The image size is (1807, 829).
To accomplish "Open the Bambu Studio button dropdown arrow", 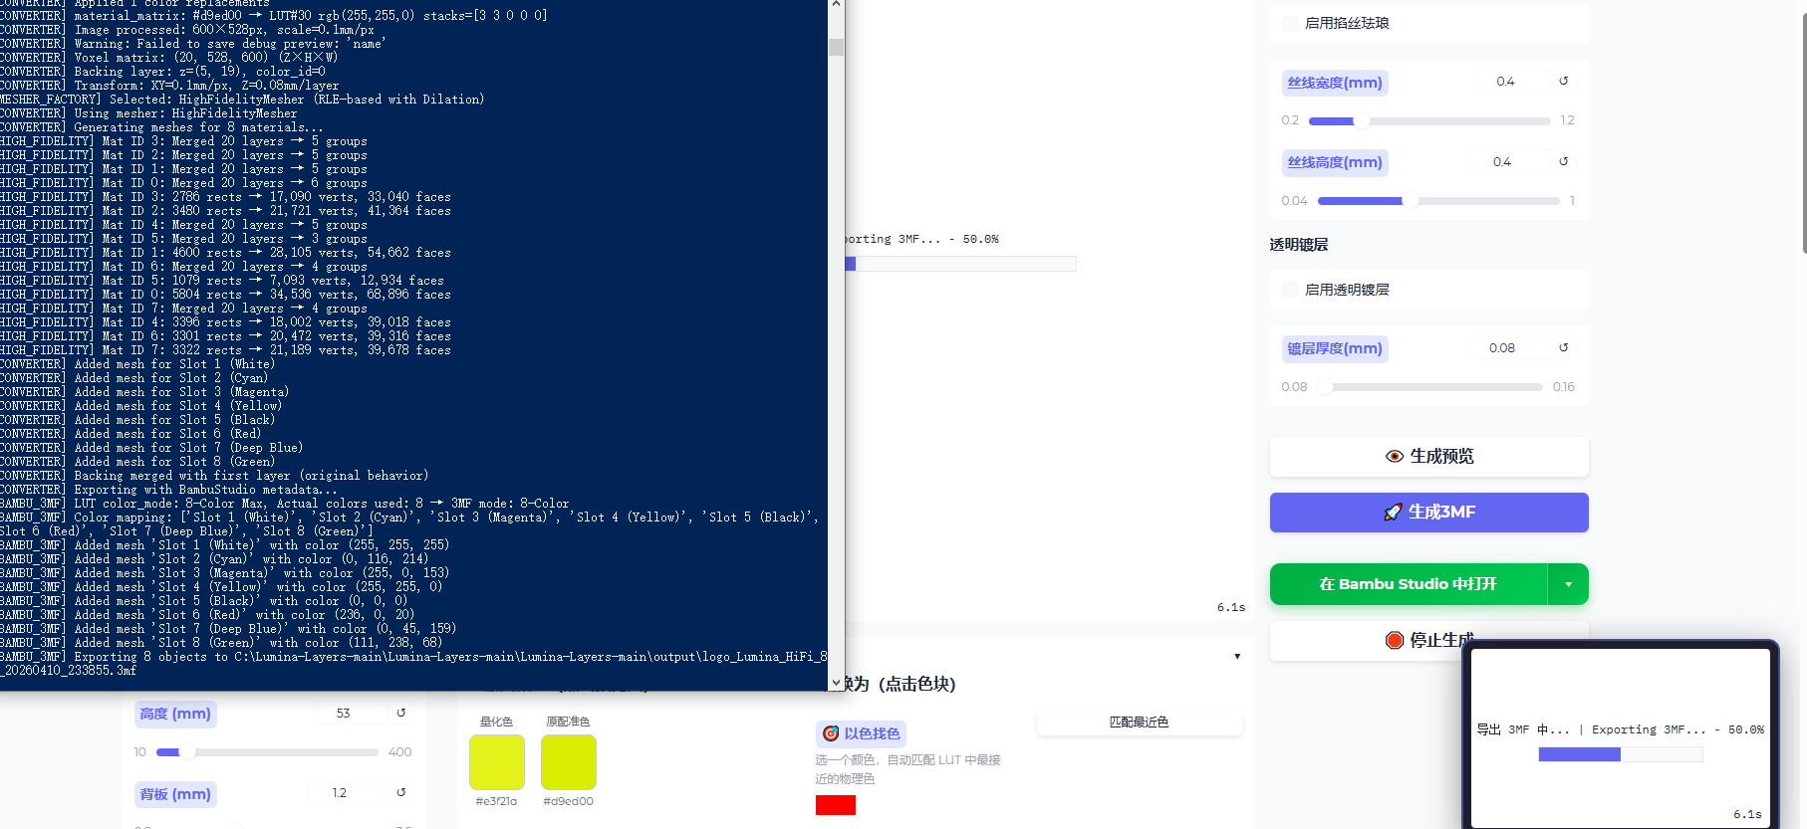I will pyautogui.click(x=1568, y=584).
